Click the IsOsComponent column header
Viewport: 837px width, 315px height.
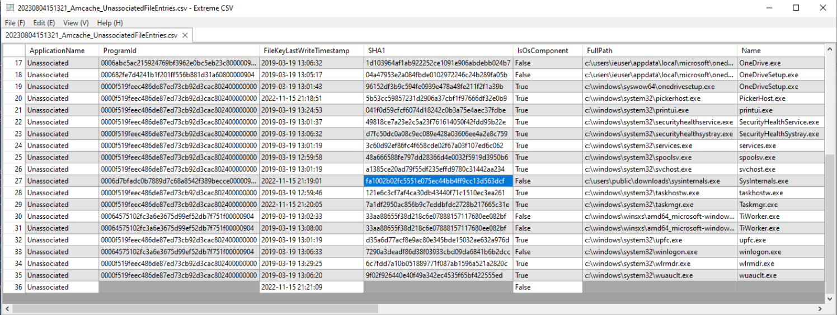point(547,50)
